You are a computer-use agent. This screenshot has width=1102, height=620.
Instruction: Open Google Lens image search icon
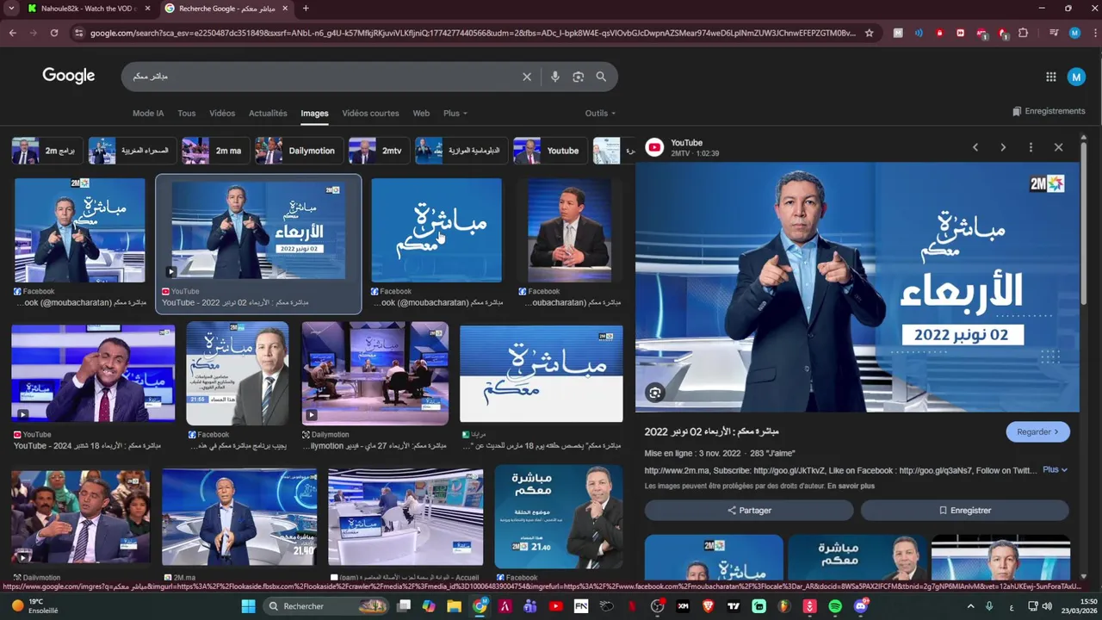point(579,77)
